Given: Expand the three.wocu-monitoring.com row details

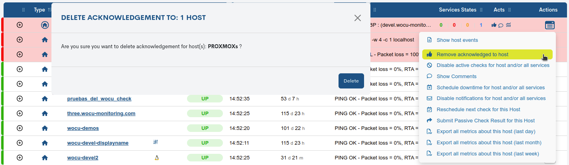Looking at the screenshot, I should (20, 113).
